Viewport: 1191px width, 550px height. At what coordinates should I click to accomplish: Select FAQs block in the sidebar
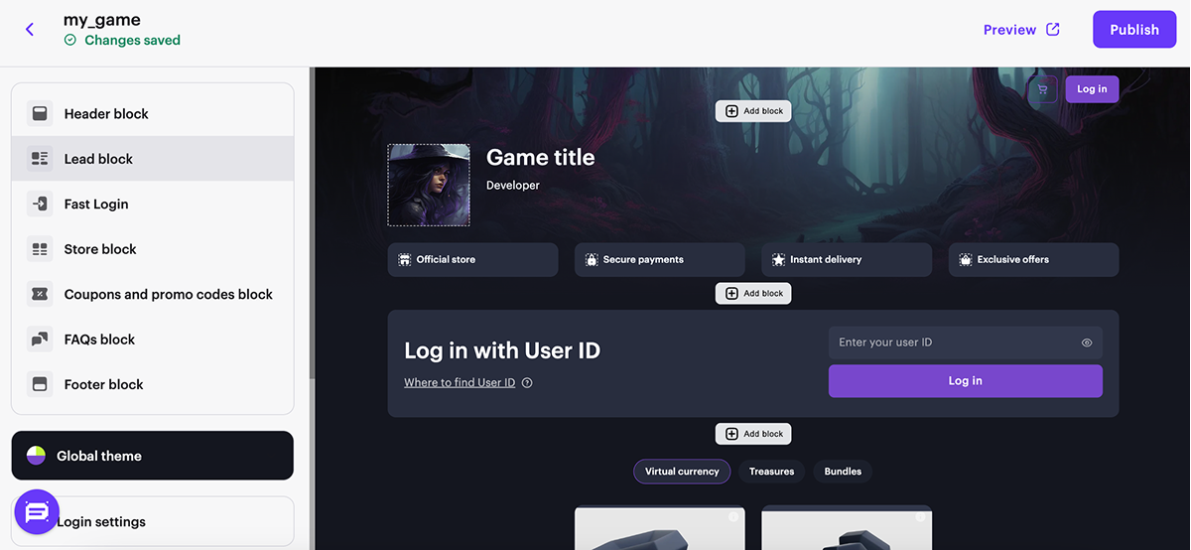point(99,340)
